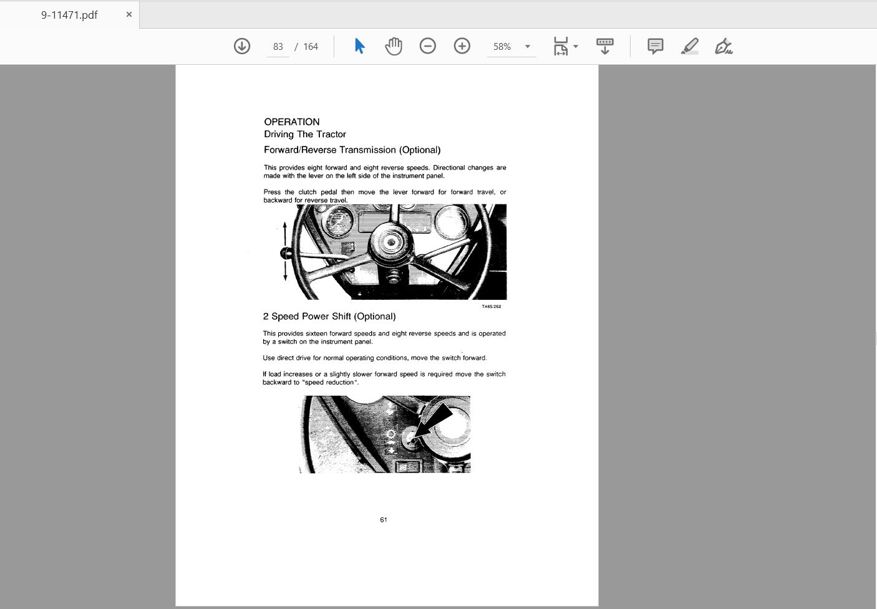Click the OPERATION heading text
This screenshot has width=877, height=609.
coord(292,122)
